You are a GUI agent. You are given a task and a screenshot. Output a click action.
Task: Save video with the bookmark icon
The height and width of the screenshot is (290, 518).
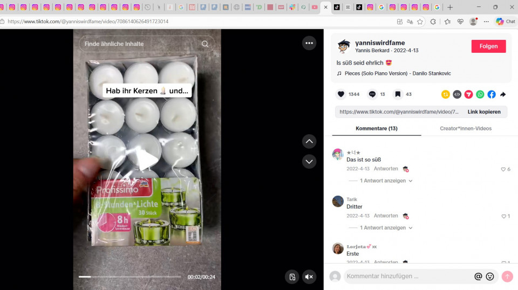397,94
